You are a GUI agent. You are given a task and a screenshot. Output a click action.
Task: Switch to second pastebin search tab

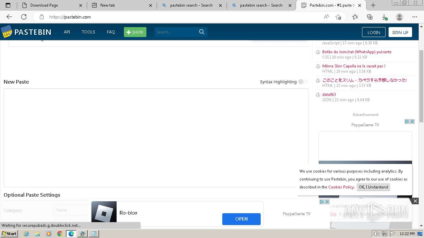coord(261,5)
